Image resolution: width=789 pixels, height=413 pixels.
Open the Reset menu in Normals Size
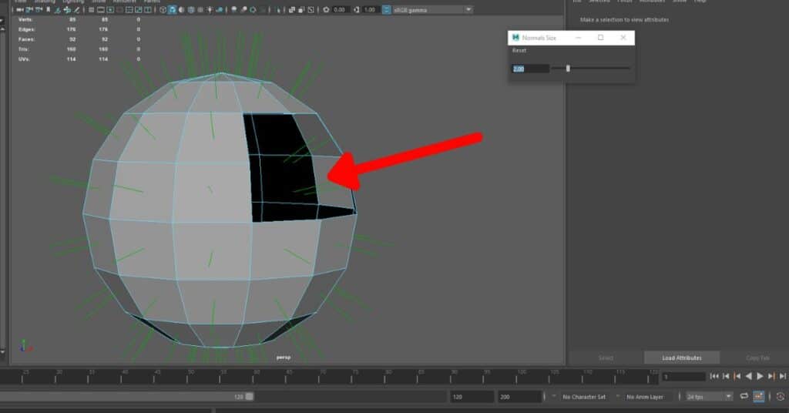pos(519,50)
